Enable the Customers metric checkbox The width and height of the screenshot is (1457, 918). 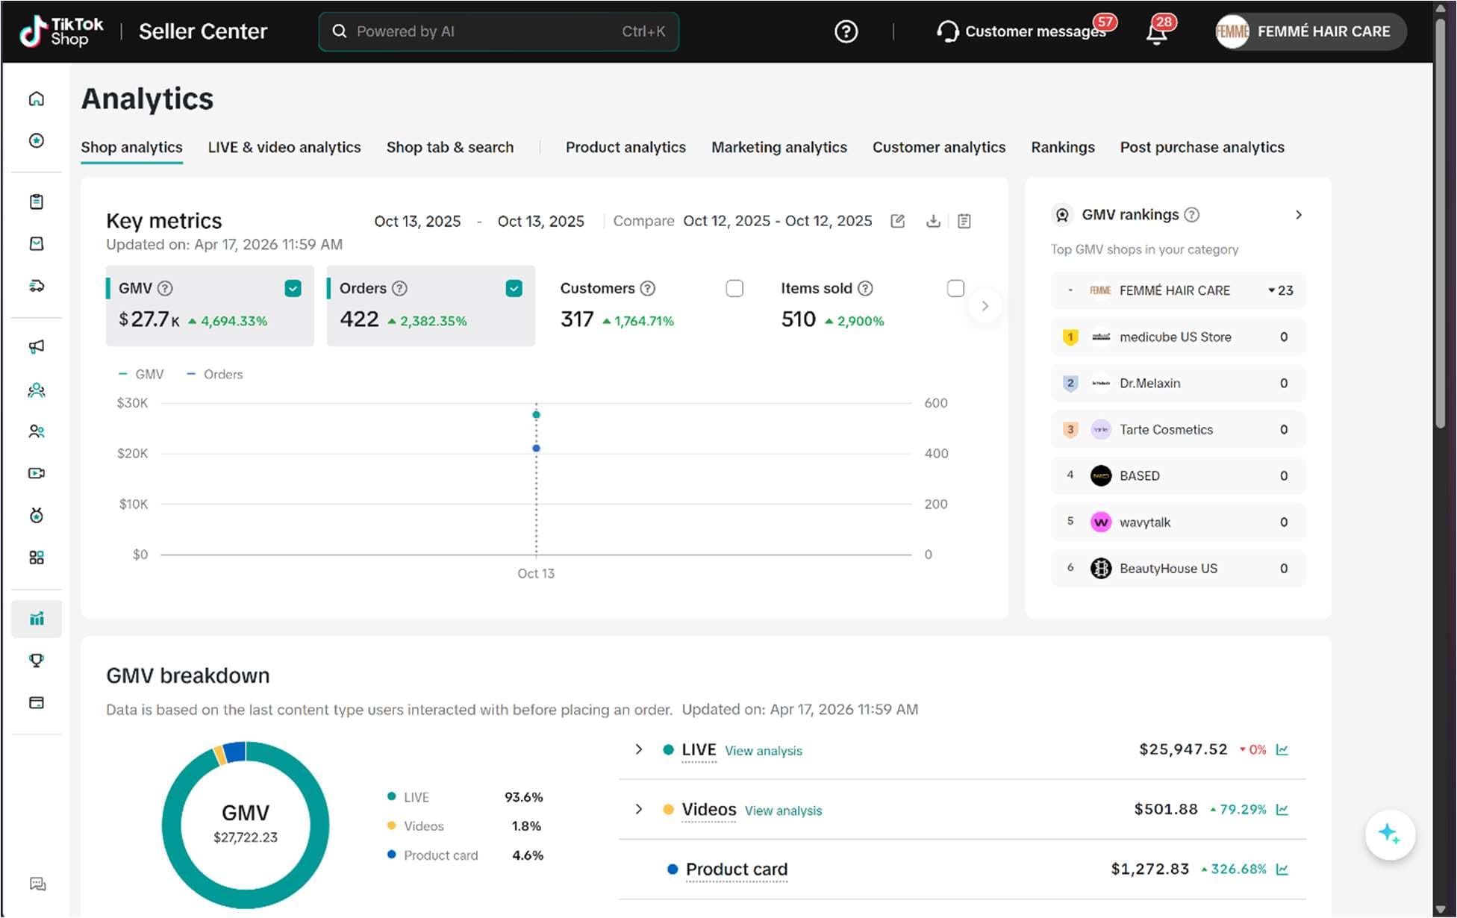point(734,288)
